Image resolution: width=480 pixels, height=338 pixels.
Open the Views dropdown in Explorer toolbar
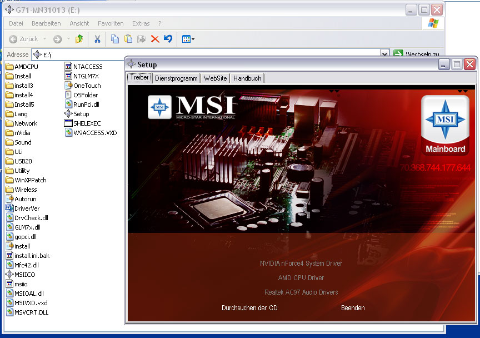[188, 39]
